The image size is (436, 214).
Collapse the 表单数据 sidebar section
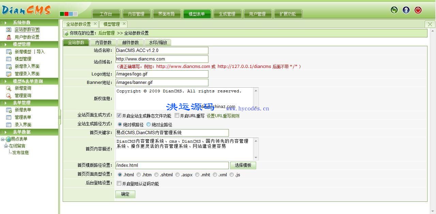(29, 132)
